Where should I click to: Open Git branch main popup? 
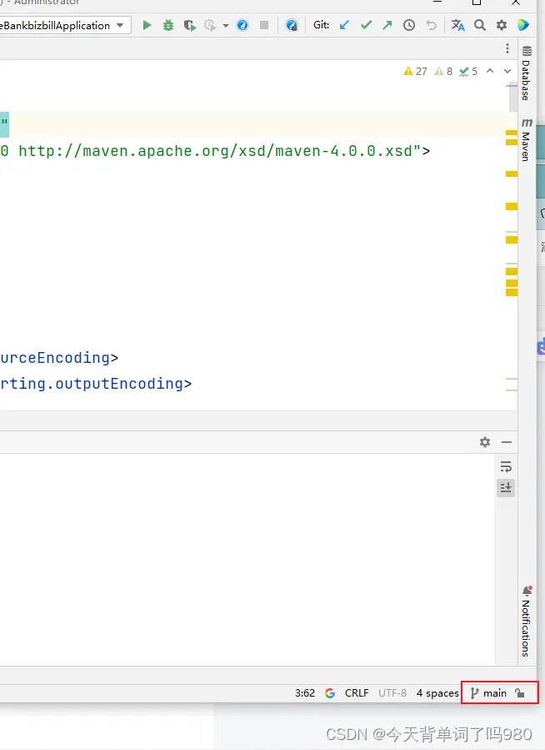488,692
